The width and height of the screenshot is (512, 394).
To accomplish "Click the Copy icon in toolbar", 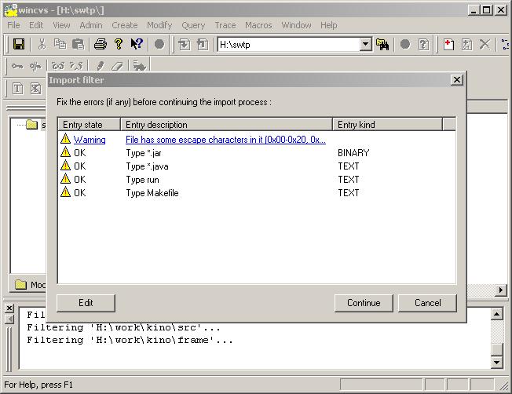I will click(x=60, y=44).
